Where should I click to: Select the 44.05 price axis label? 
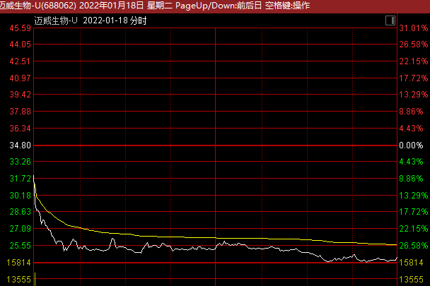click(21, 44)
